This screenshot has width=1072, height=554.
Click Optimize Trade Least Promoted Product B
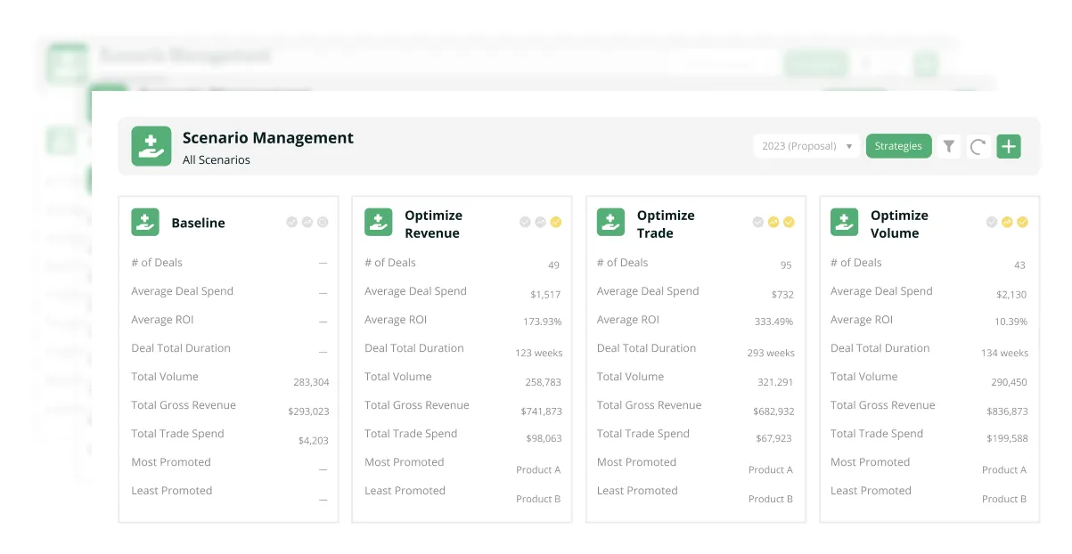[771, 499]
